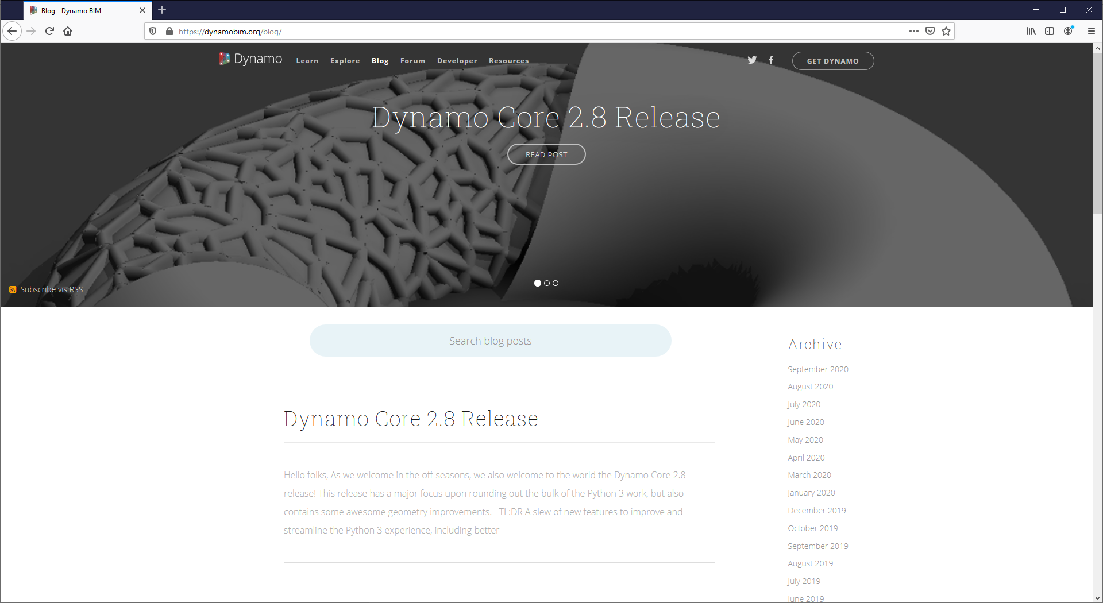The image size is (1103, 603).
Task: Click the Search blog posts field
Action: (x=490, y=341)
